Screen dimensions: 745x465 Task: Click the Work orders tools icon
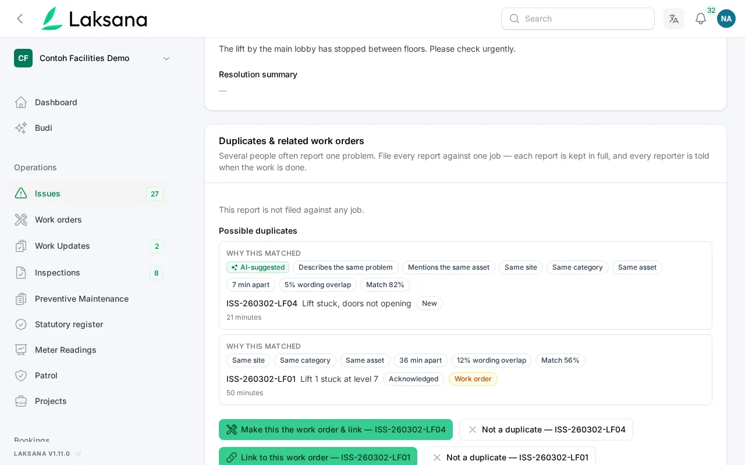pos(21,220)
